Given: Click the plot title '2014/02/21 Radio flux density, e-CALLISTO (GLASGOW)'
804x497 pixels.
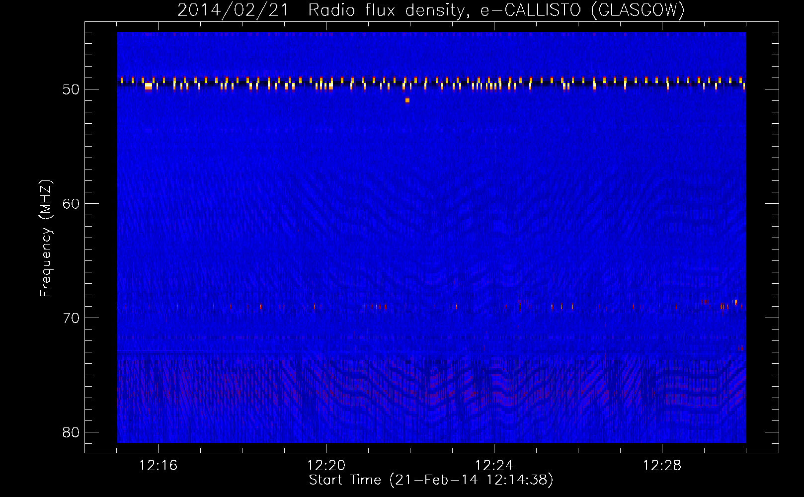Looking at the screenshot, I should click(431, 10).
